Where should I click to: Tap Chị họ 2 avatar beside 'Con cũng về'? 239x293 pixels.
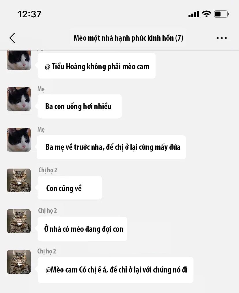19,180
